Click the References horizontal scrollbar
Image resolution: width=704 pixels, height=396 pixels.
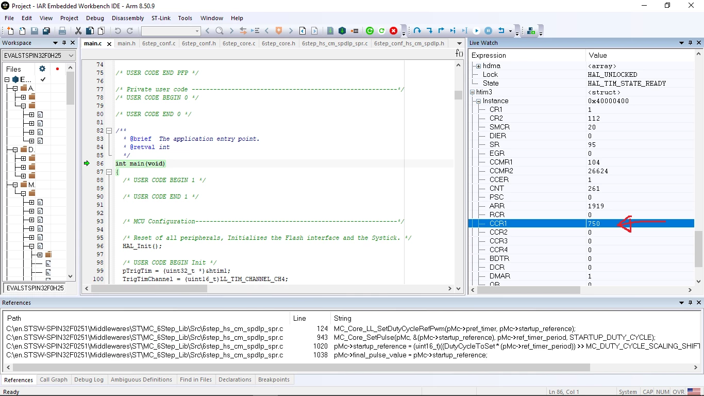coord(301,368)
